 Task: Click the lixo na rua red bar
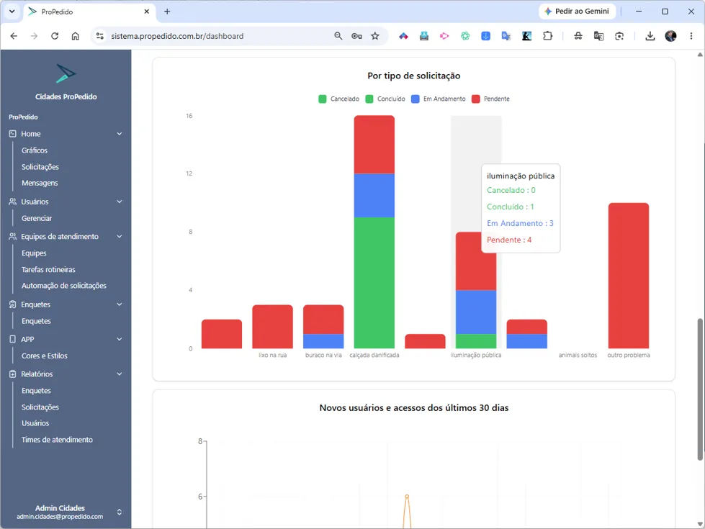coord(272,326)
